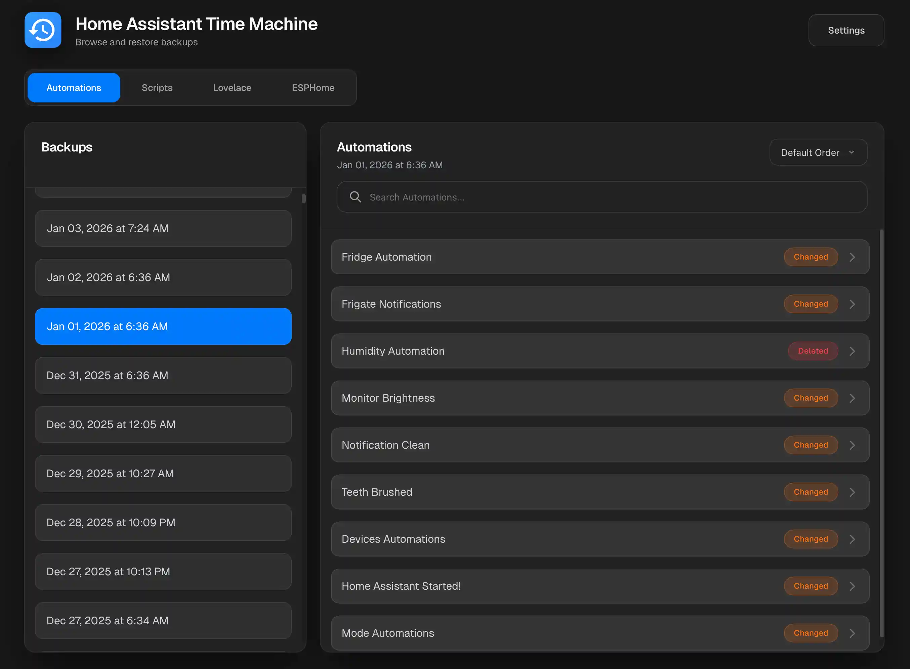Open Frigate Notifications details via its chevron
Image resolution: width=910 pixels, height=669 pixels.
pos(853,304)
